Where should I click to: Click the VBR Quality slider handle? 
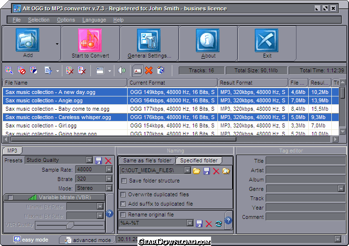(70, 225)
